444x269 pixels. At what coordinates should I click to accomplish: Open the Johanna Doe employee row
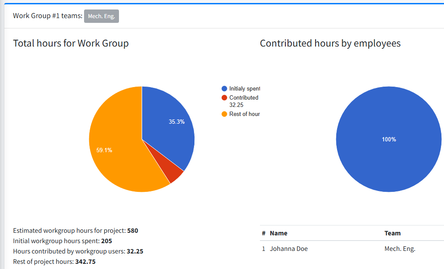tap(289, 249)
